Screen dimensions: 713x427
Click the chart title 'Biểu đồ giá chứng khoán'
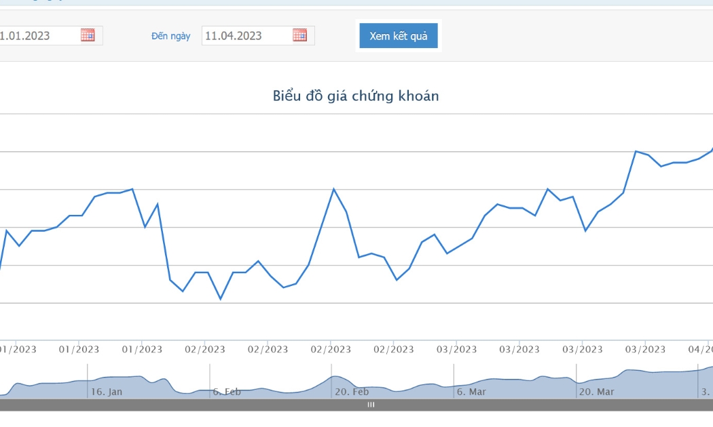[x=356, y=96]
